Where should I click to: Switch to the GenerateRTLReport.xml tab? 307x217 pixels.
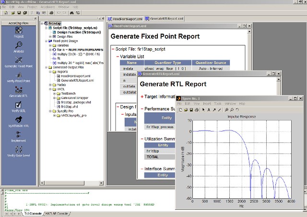164,19
